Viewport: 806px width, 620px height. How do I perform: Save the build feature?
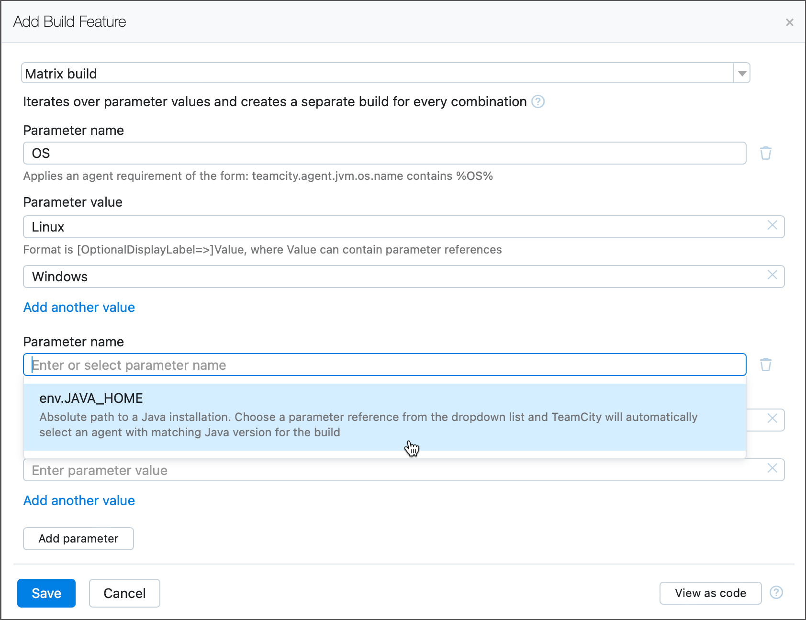click(46, 593)
